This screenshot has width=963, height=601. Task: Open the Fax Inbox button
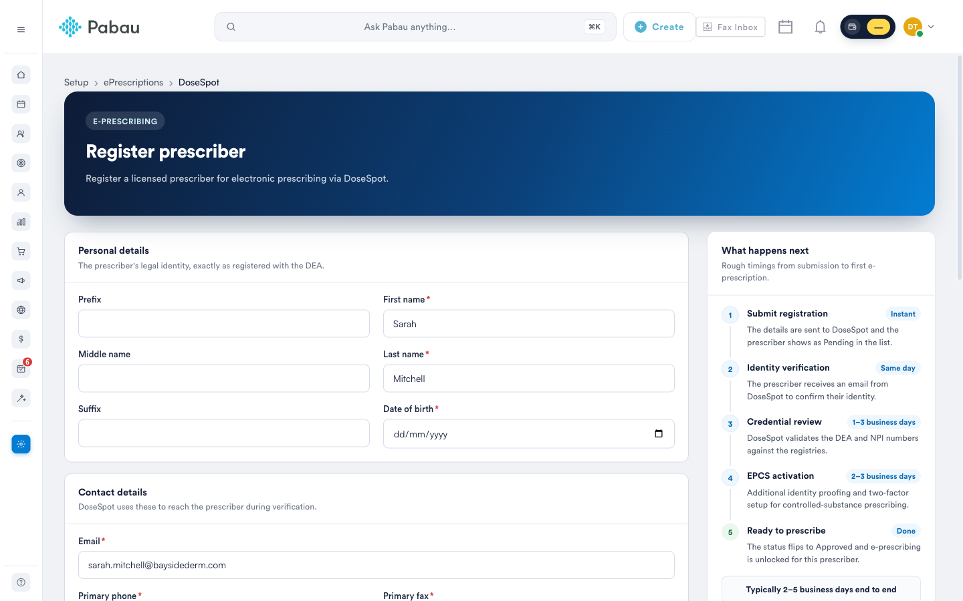(x=730, y=27)
